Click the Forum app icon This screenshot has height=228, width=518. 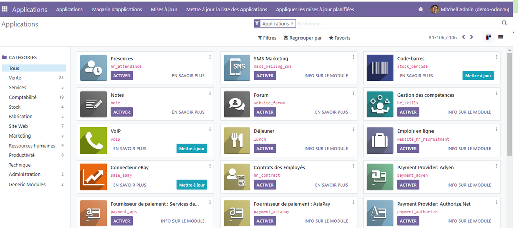point(237,104)
